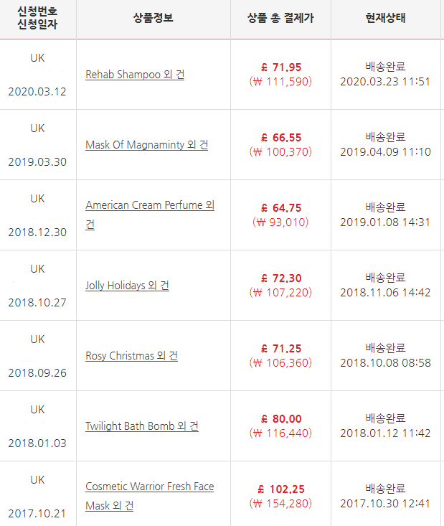Click the 2018.12.30 application date

[x=37, y=232]
